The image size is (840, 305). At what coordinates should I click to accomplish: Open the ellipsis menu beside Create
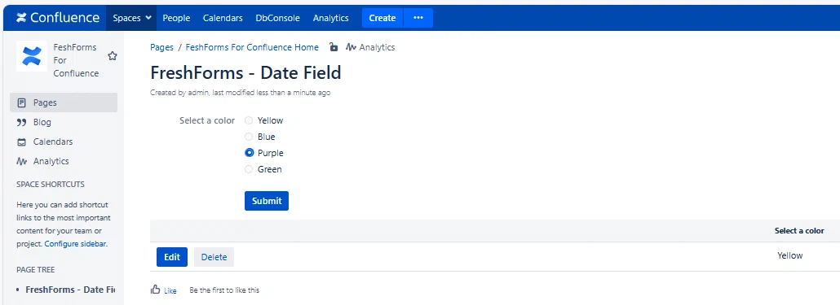pyautogui.click(x=418, y=18)
